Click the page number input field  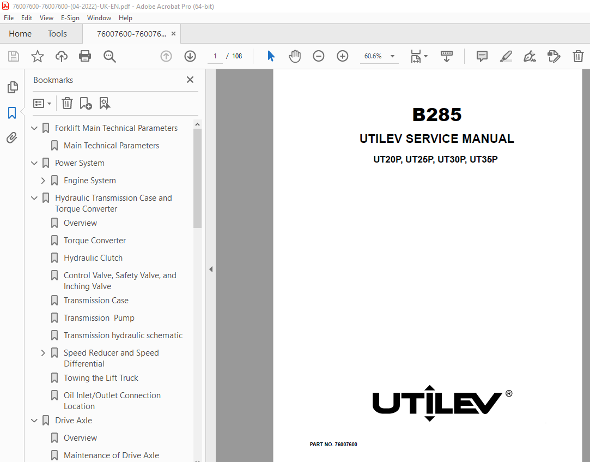coord(215,56)
